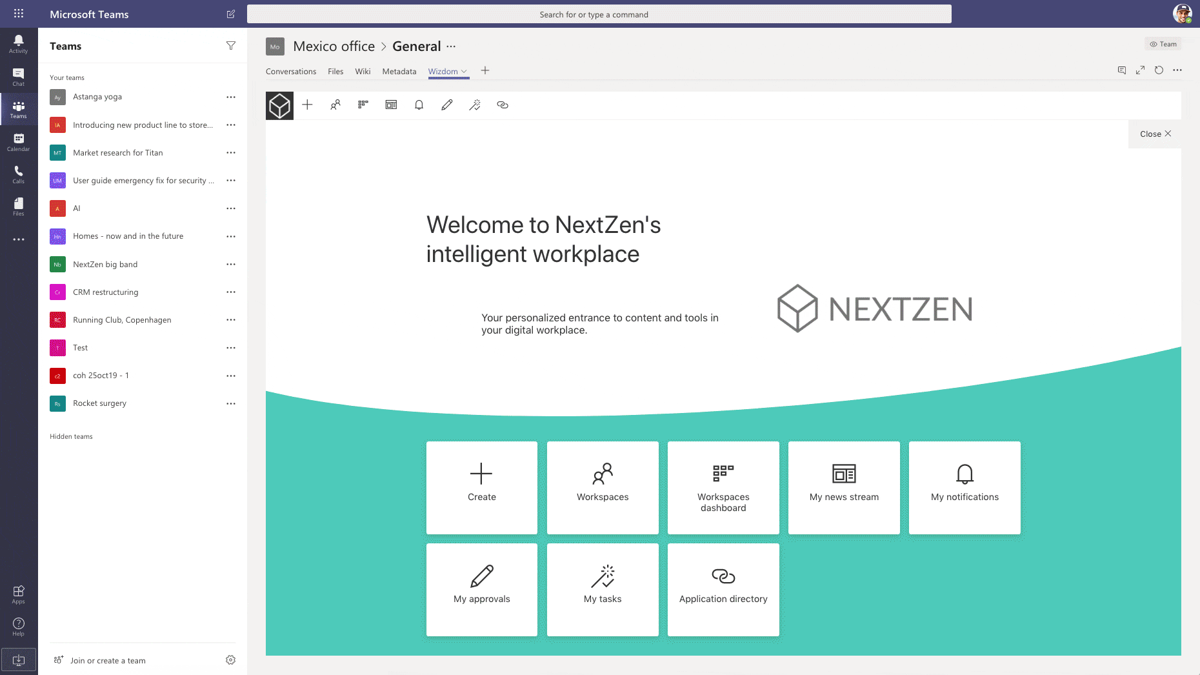1200x675 pixels.
Task: Click the download desktop app icon
Action: pos(19,660)
